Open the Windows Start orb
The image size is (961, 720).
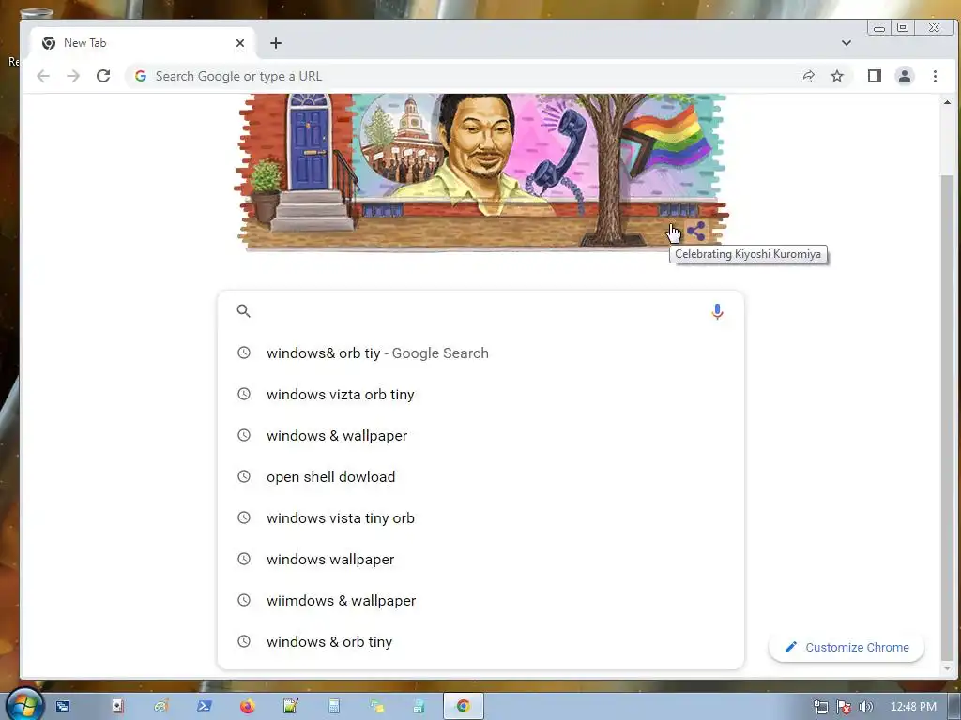[x=23, y=706]
